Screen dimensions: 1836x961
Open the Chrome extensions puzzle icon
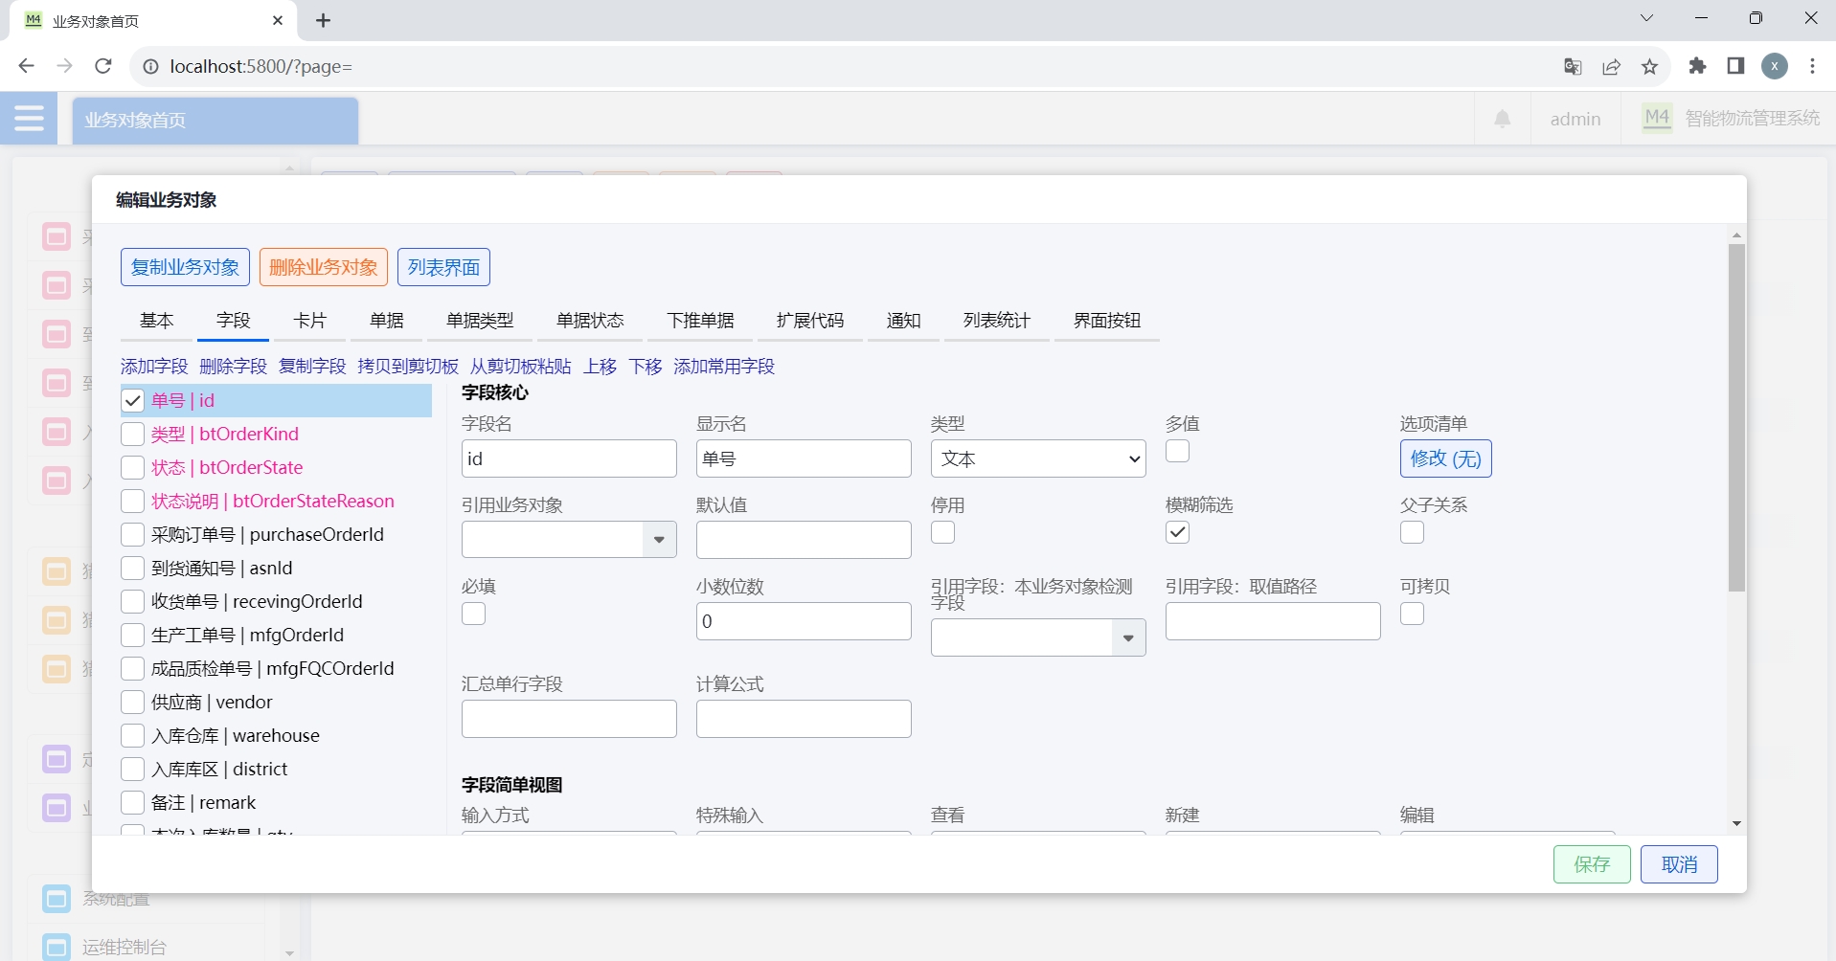click(1697, 66)
